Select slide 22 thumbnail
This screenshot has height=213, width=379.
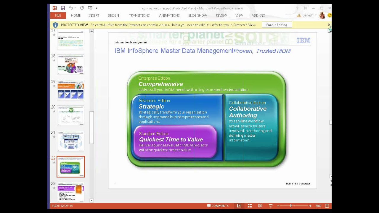tap(70, 167)
